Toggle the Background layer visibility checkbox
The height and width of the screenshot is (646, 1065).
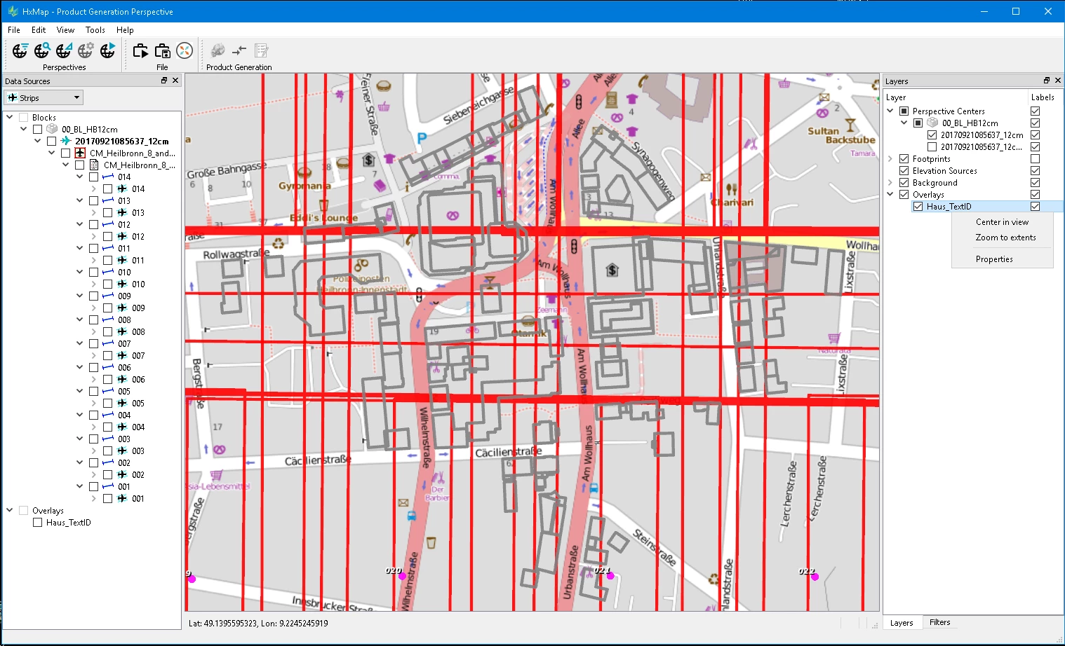click(x=904, y=183)
